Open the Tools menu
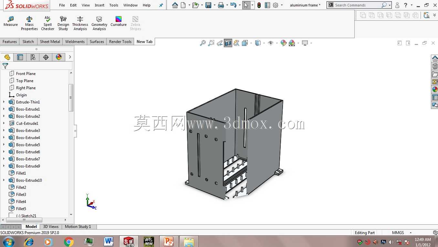 pos(114,5)
